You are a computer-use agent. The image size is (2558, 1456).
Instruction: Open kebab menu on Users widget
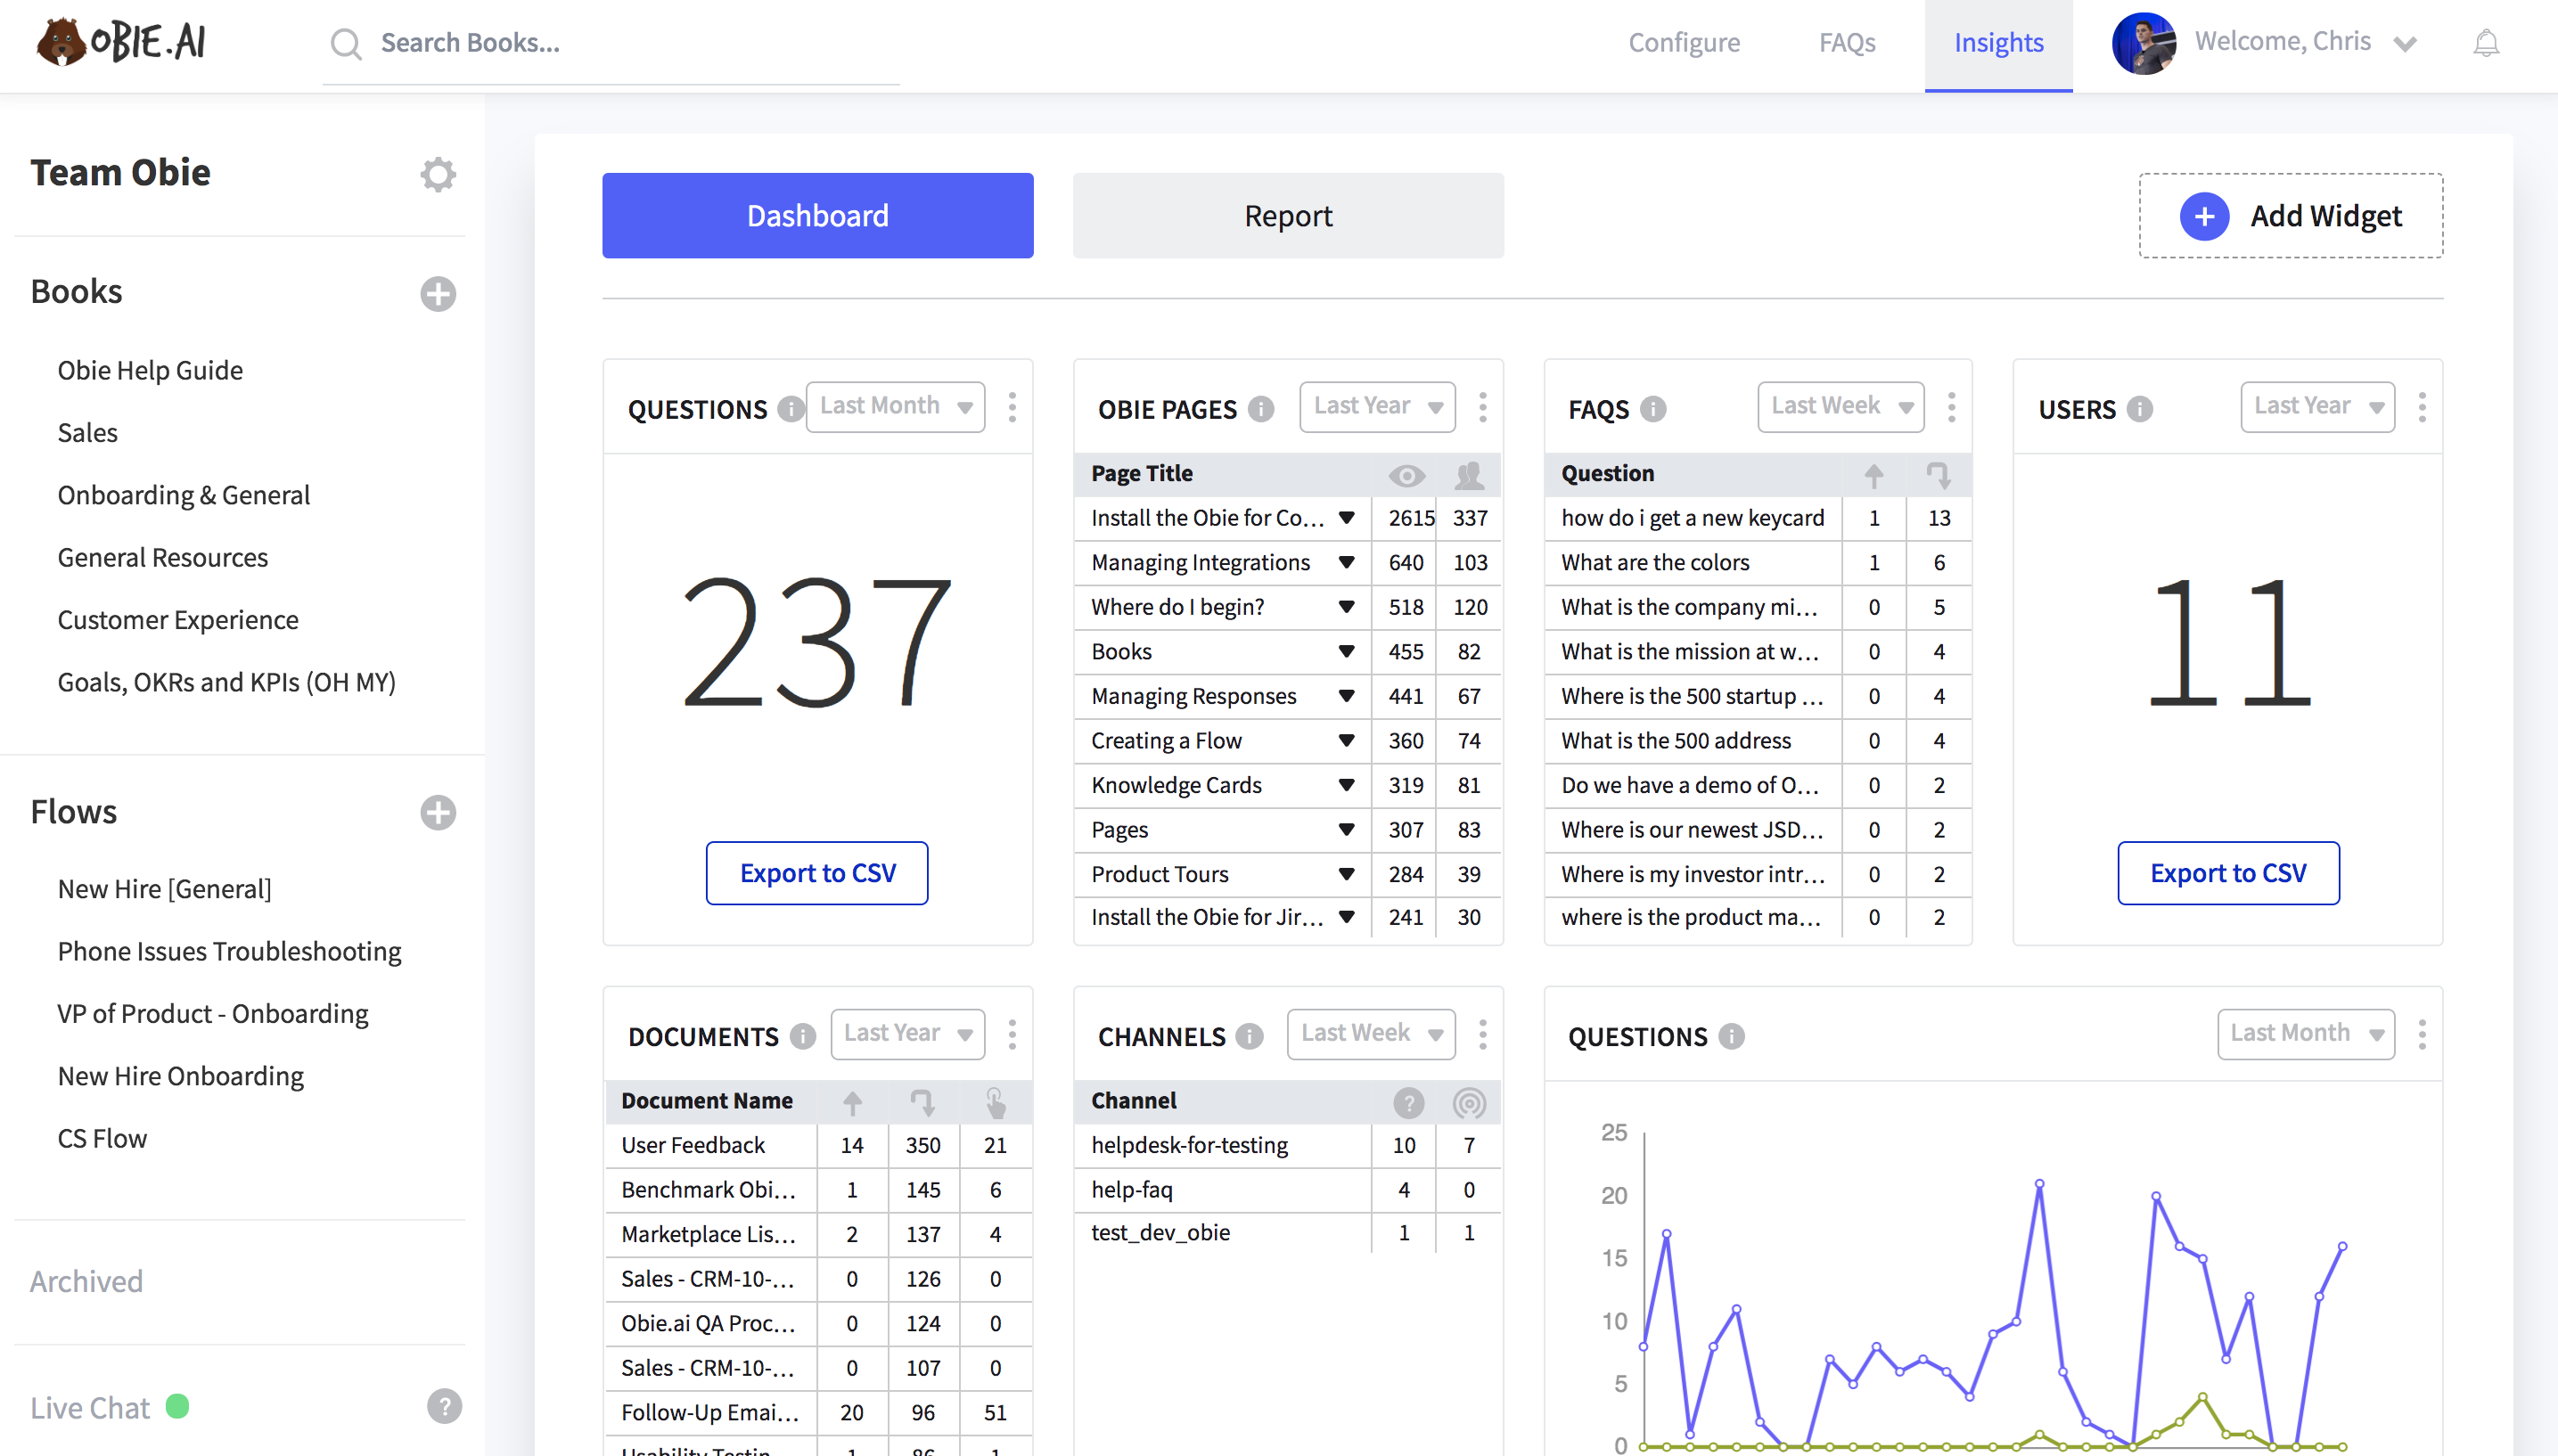2421,407
